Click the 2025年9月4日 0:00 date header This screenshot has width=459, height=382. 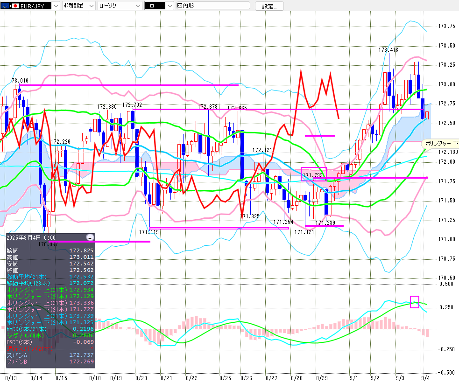(x=31, y=237)
